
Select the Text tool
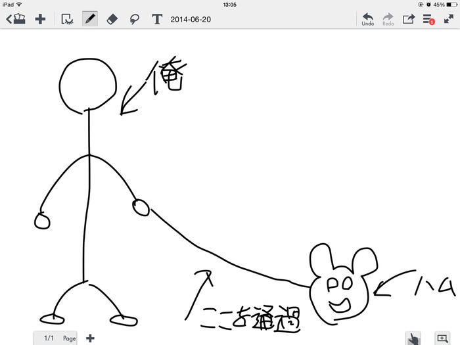[x=157, y=19]
